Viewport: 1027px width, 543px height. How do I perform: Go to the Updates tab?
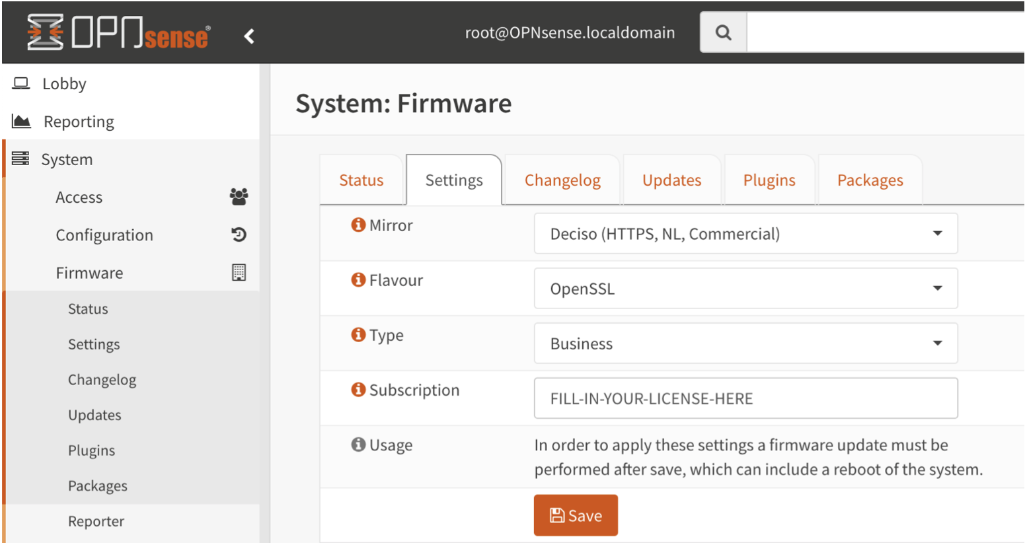(671, 180)
